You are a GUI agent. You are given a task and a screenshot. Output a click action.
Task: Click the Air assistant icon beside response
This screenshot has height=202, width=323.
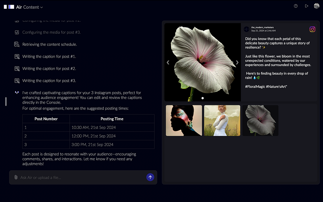(17, 93)
